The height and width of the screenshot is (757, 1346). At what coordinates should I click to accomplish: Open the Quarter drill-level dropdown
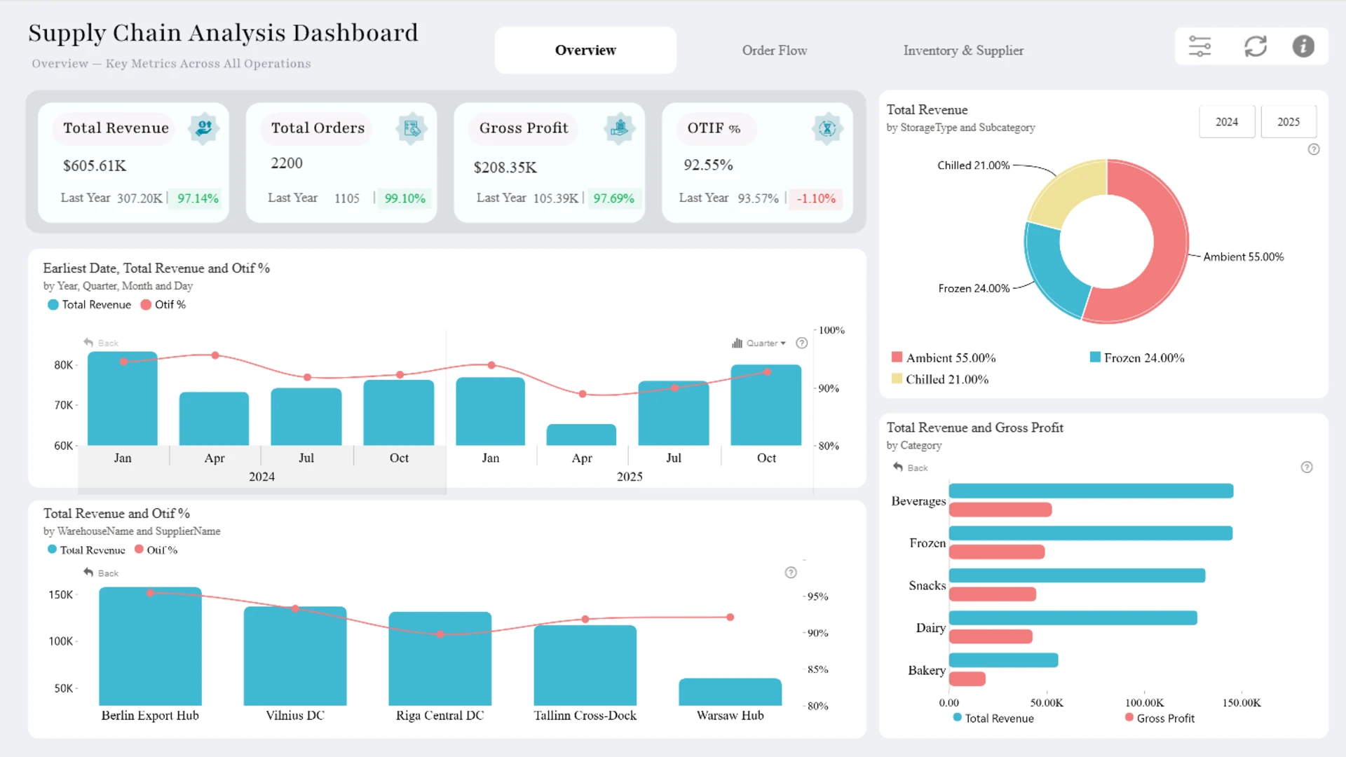[x=759, y=343]
